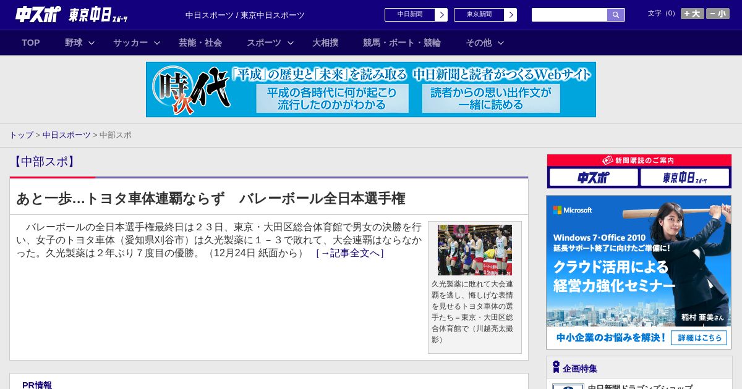Open the volleyball players article photo

[x=475, y=250]
